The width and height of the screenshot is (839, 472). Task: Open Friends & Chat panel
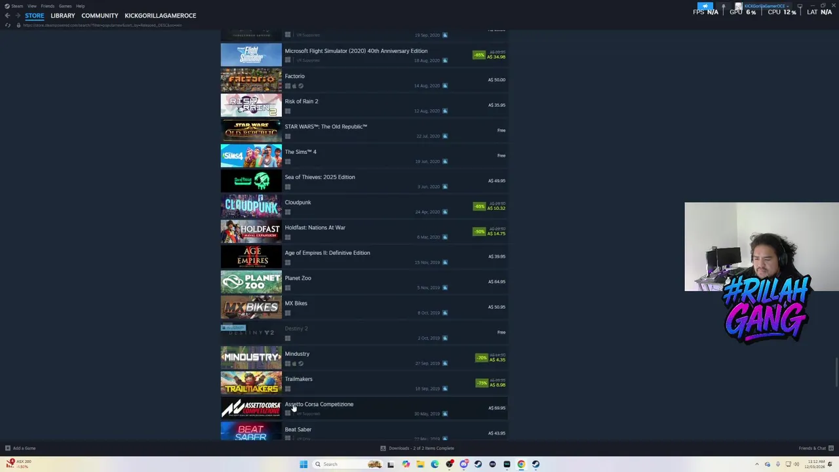click(816, 448)
